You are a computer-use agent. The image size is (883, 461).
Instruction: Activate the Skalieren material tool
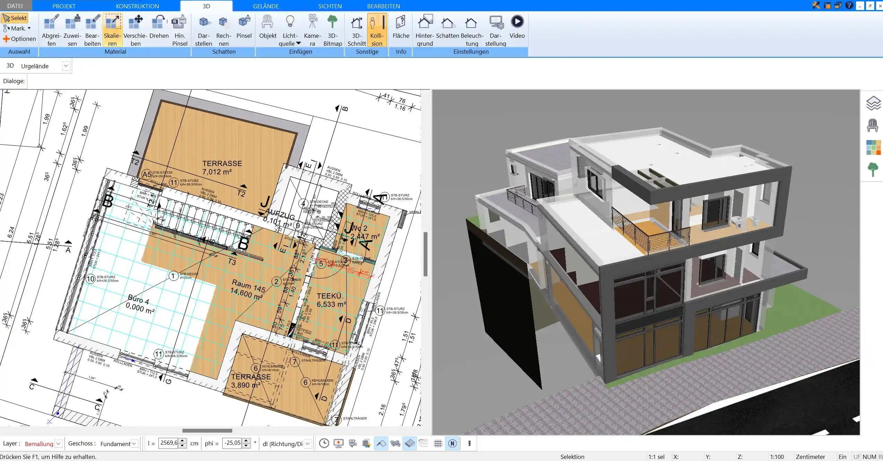click(112, 30)
